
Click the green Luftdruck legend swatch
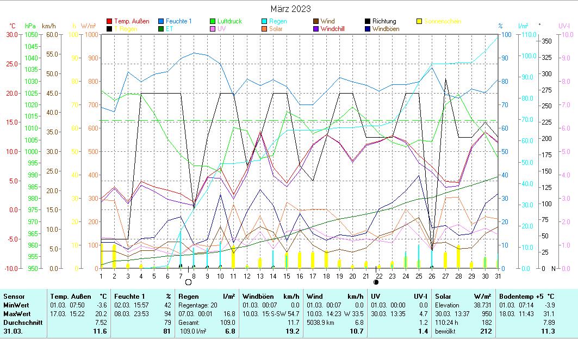pyautogui.click(x=213, y=22)
